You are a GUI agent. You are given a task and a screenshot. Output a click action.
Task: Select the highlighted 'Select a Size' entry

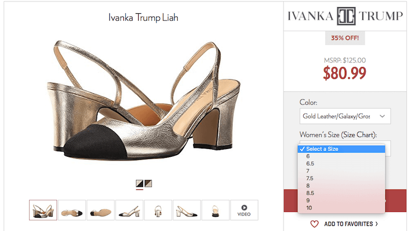tap(341, 149)
